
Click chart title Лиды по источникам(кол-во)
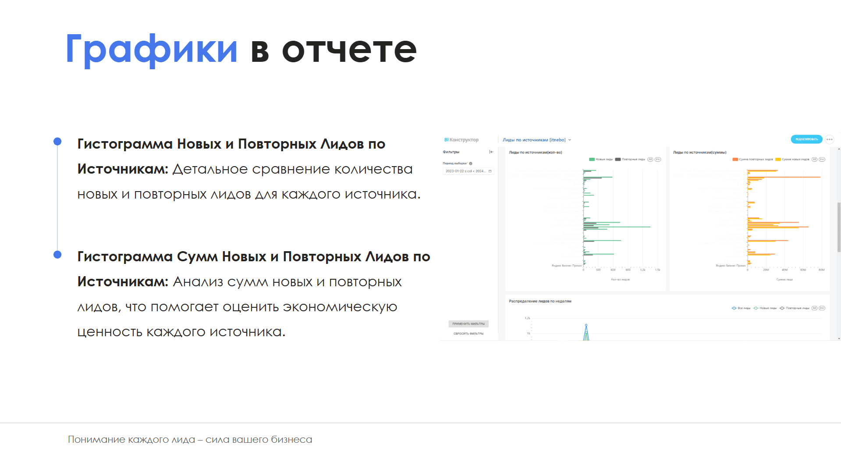(x=535, y=153)
